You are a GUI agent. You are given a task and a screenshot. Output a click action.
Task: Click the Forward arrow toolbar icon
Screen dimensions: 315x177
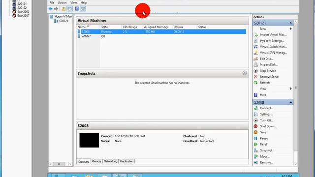tap(56, 9)
